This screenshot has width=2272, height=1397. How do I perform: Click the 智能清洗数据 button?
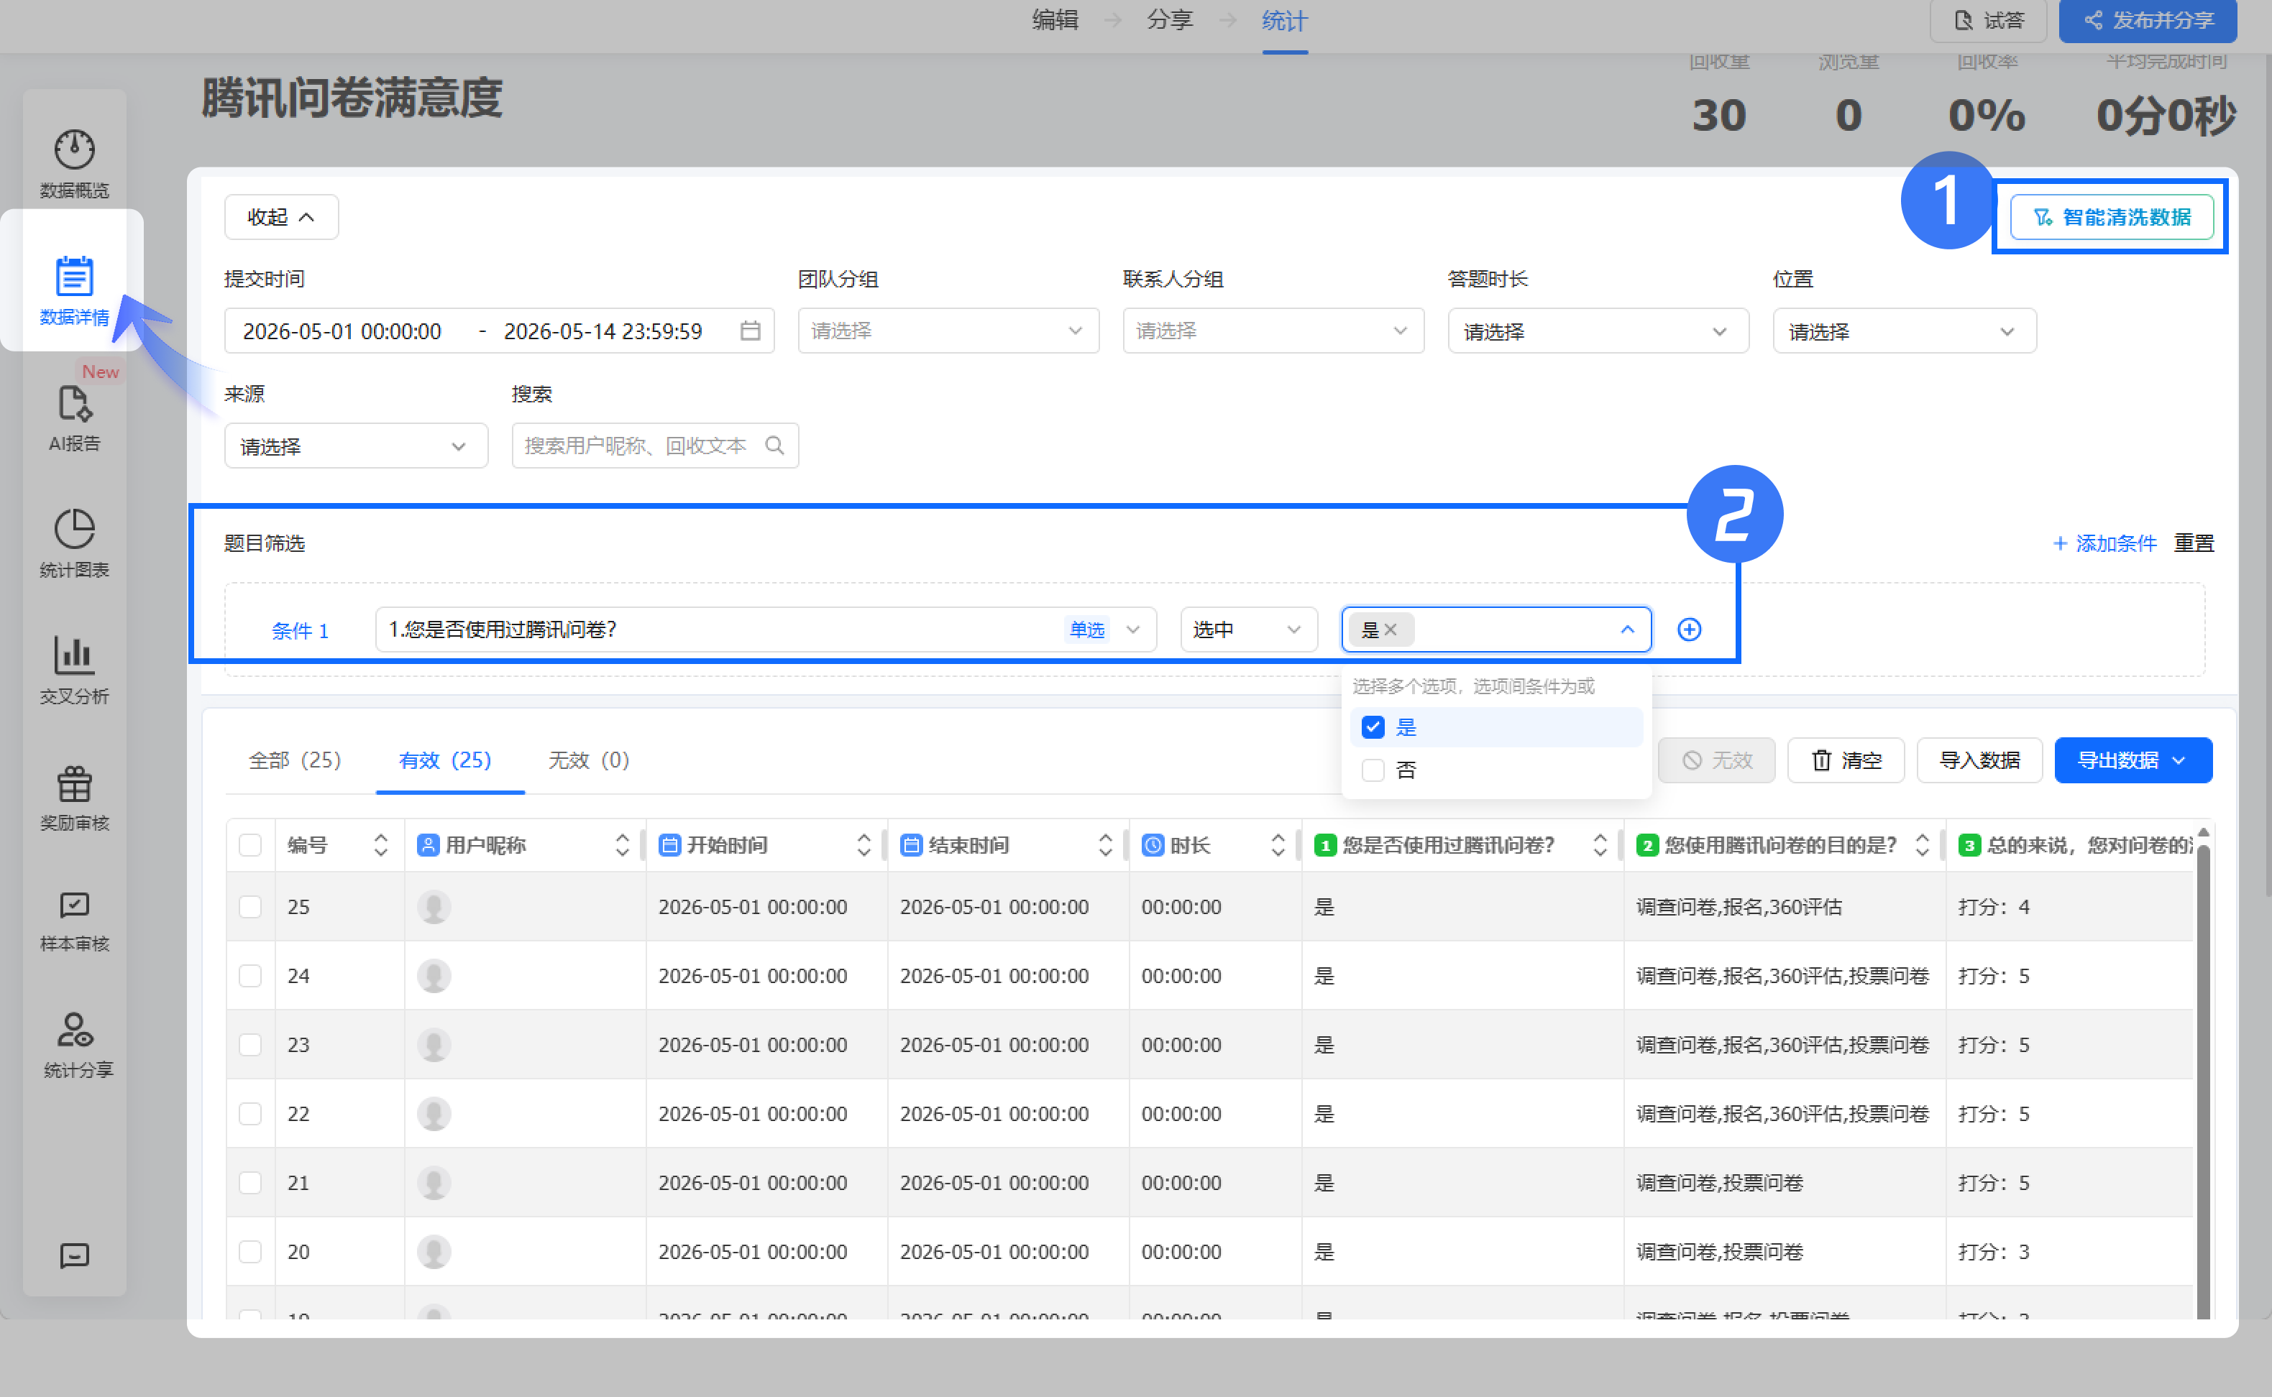point(2111,217)
